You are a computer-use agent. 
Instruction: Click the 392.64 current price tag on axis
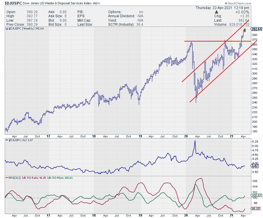coord(256,29)
